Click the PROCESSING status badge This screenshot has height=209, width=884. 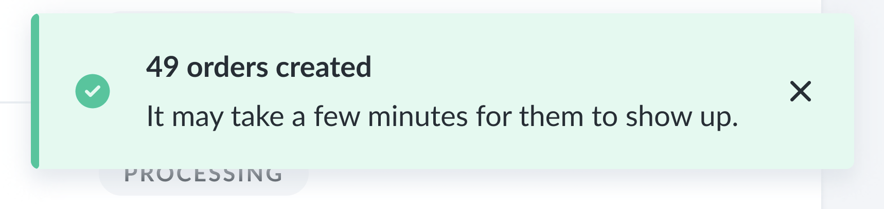pos(204,180)
